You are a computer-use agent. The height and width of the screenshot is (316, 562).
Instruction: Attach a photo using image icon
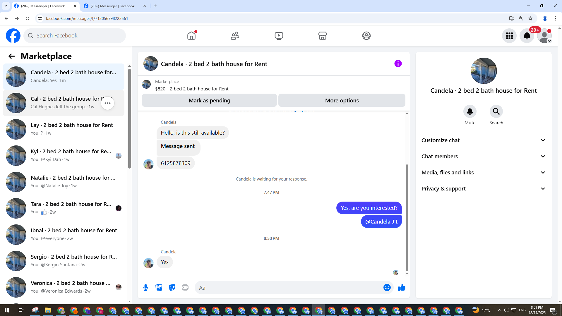click(159, 288)
